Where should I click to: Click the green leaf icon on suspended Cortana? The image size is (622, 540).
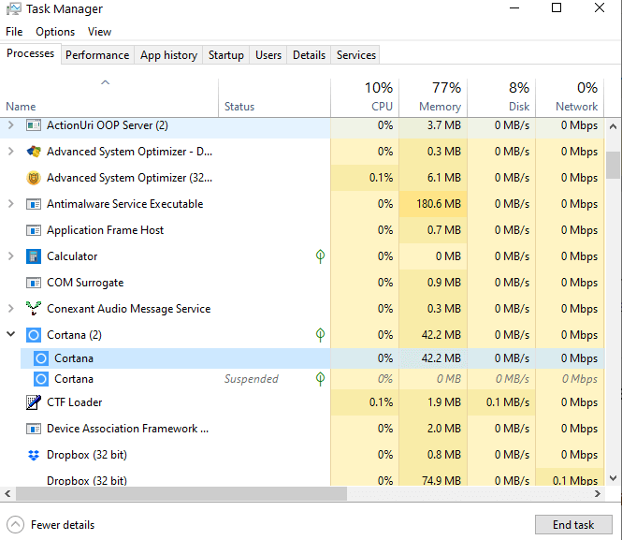(320, 379)
